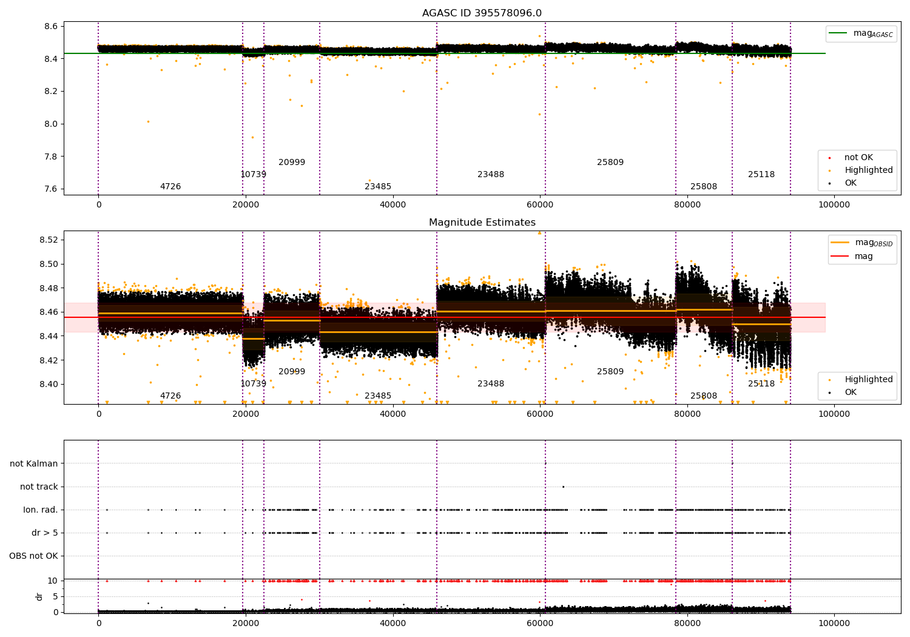This screenshot has height=637, width=910.
Task: Click the lone data point on 'not track' row
Action: (x=563, y=487)
